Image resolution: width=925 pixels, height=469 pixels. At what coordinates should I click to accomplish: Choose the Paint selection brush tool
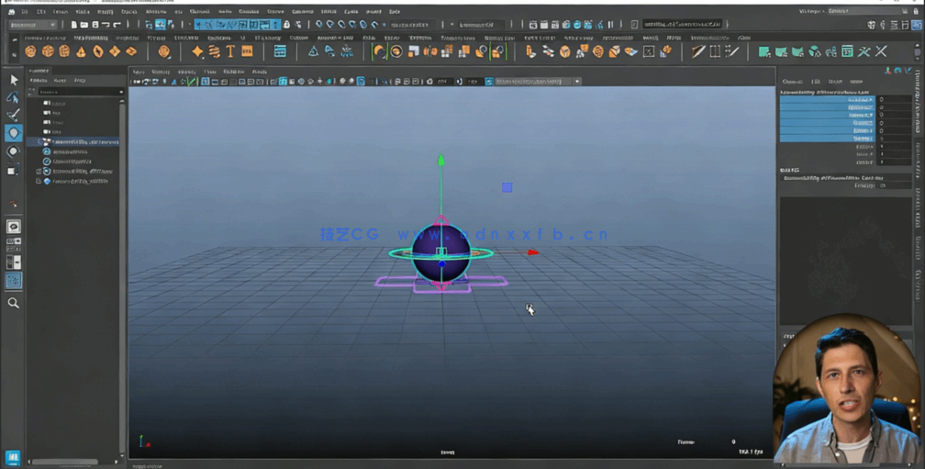(13, 116)
